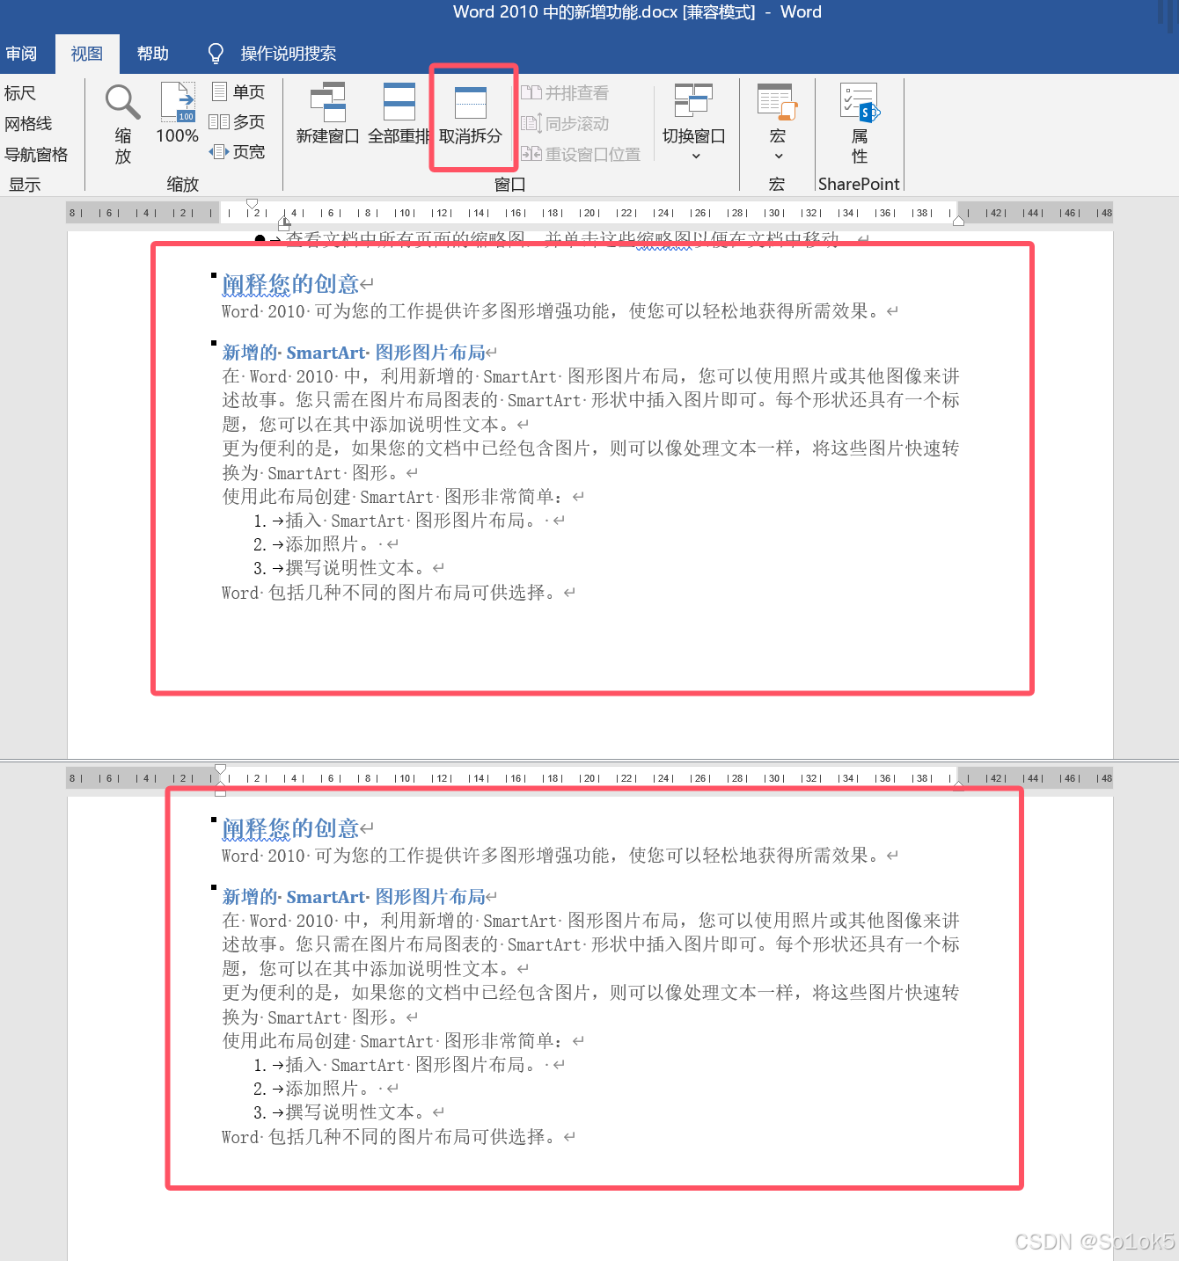Select single page view (单页)
1179x1261 pixels.
238,91
